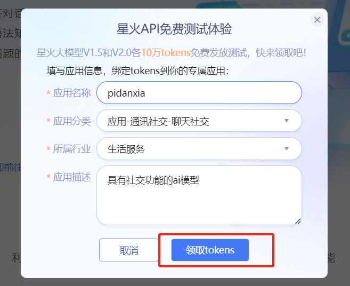Viewport: 350px width, 286px height.
Task: Expand the 应用分类 dropdown arrow
Action: tap(286, 121)
